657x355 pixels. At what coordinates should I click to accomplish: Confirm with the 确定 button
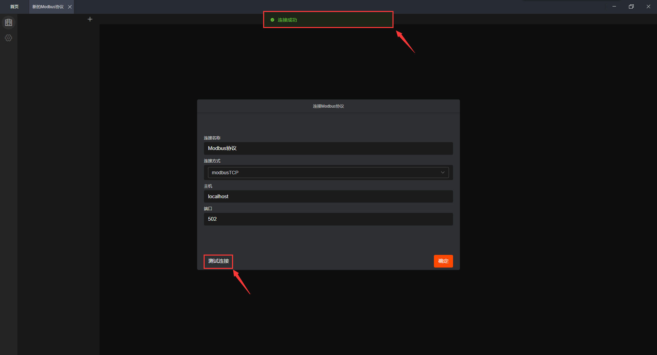coord(443,261)
